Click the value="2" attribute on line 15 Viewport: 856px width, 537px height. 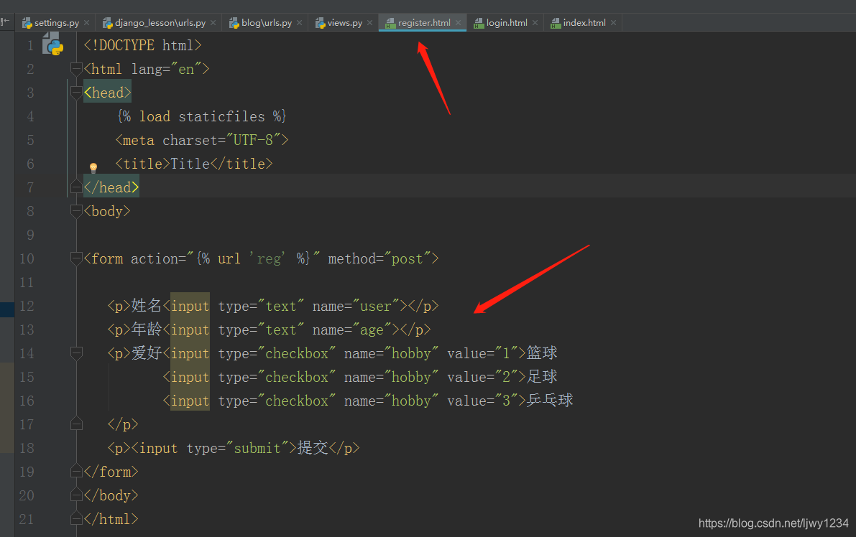(482, 377)
